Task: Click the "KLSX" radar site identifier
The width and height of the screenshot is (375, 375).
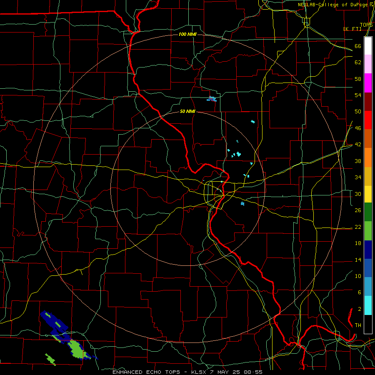Action: coord(200,372)
